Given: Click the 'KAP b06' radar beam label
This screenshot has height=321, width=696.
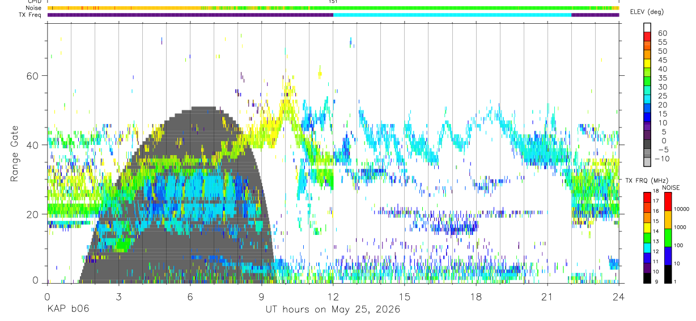Looking at the screenshot, I should pos(67,310).
